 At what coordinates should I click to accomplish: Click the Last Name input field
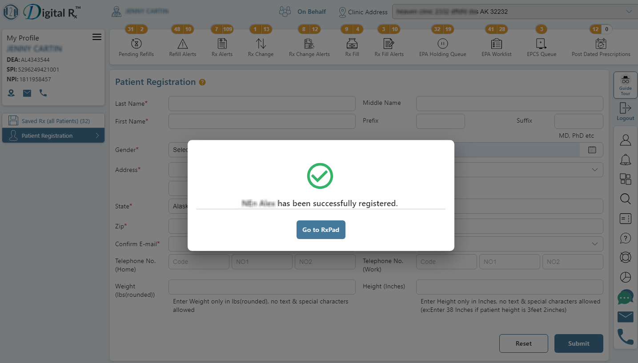262,104
